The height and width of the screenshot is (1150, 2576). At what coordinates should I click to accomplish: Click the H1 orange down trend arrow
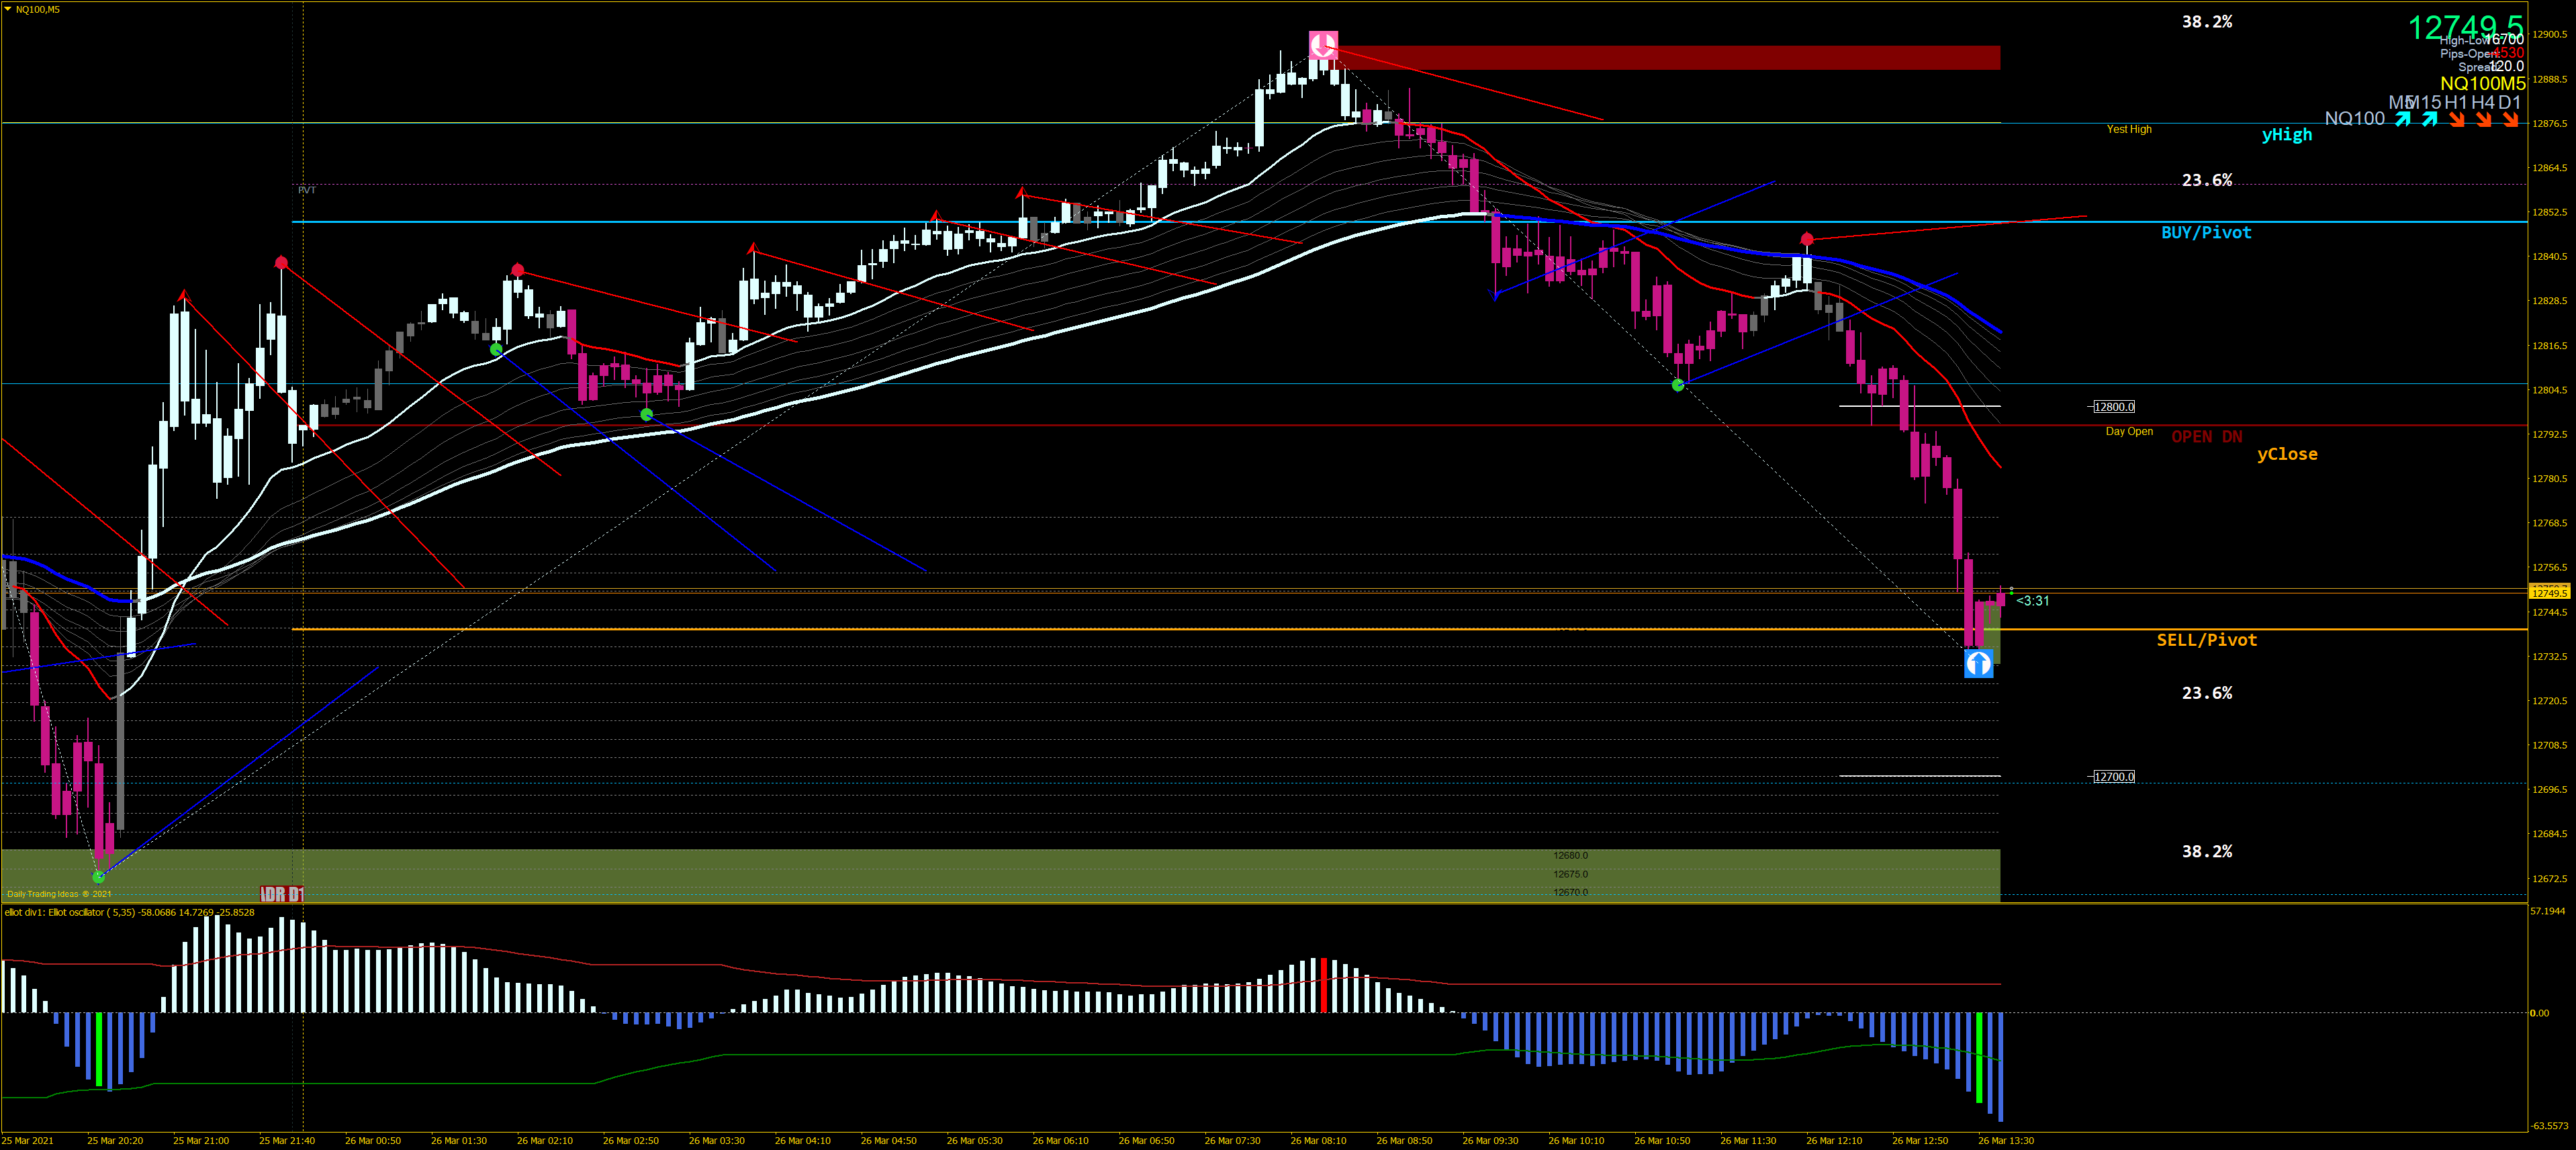2457,120
